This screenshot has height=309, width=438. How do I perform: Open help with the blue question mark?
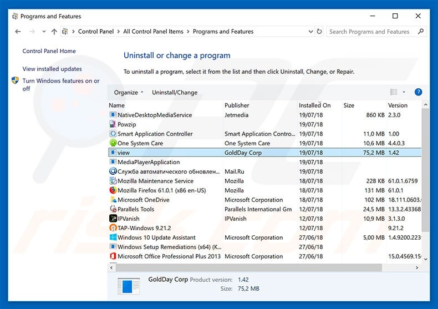418,92
